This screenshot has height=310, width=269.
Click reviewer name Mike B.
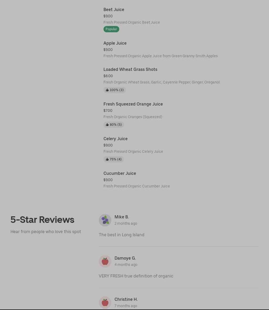click(x=122, y=217)
